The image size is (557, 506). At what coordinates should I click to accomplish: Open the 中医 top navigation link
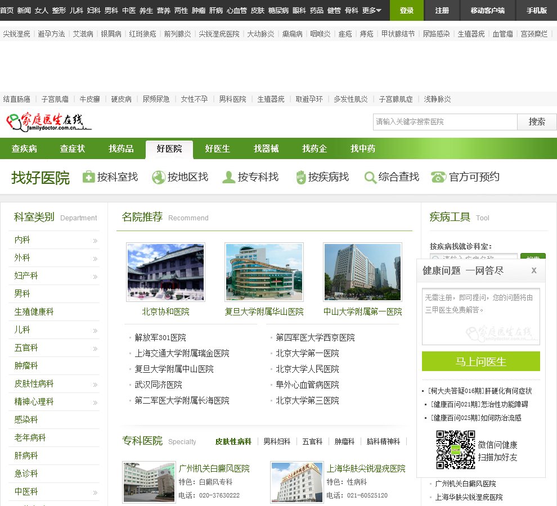(129, 11)
